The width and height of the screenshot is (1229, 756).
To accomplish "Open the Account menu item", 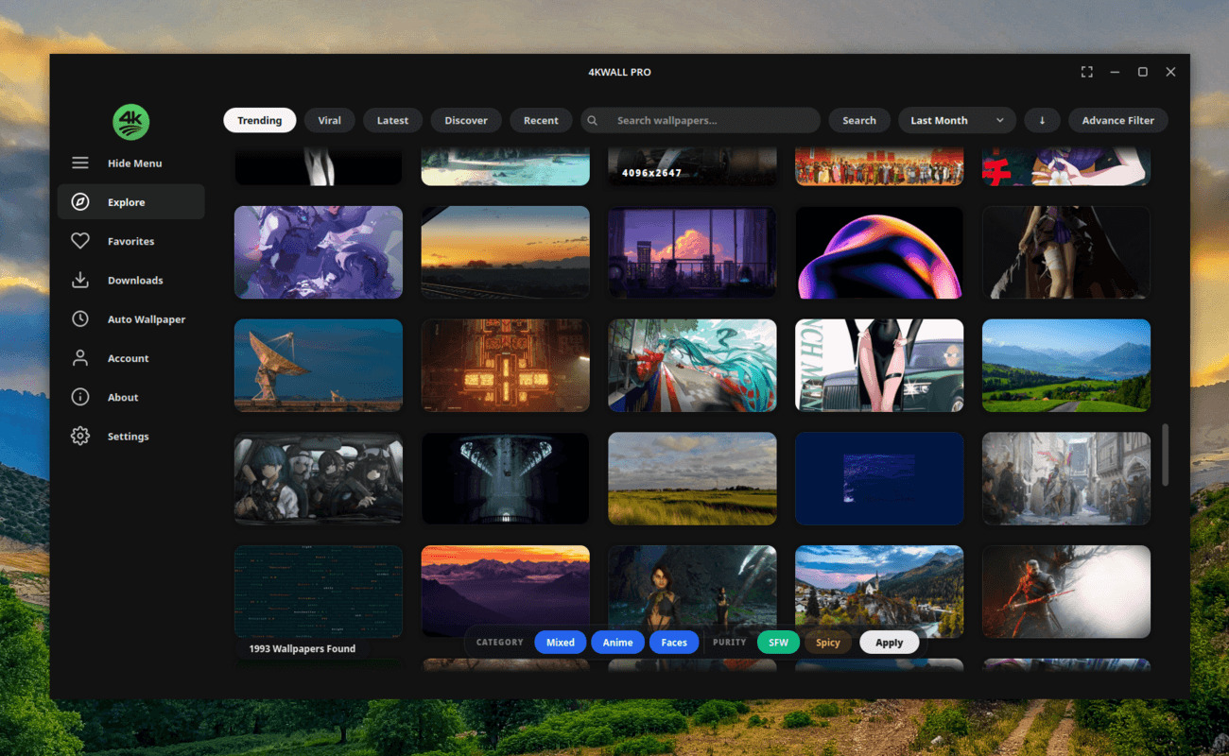I will pyautogui.click(x=131, y=358).
